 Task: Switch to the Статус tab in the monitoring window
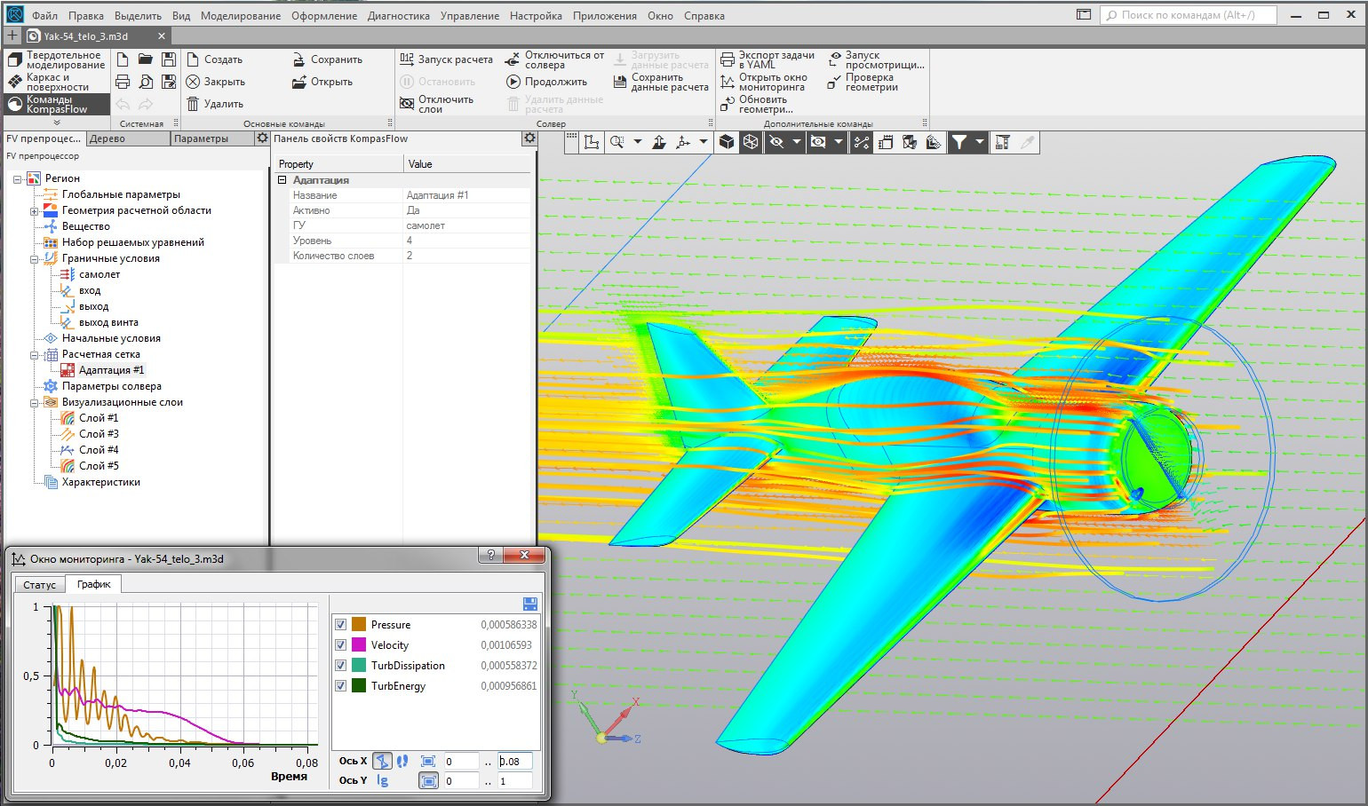[x=39, y=585]
